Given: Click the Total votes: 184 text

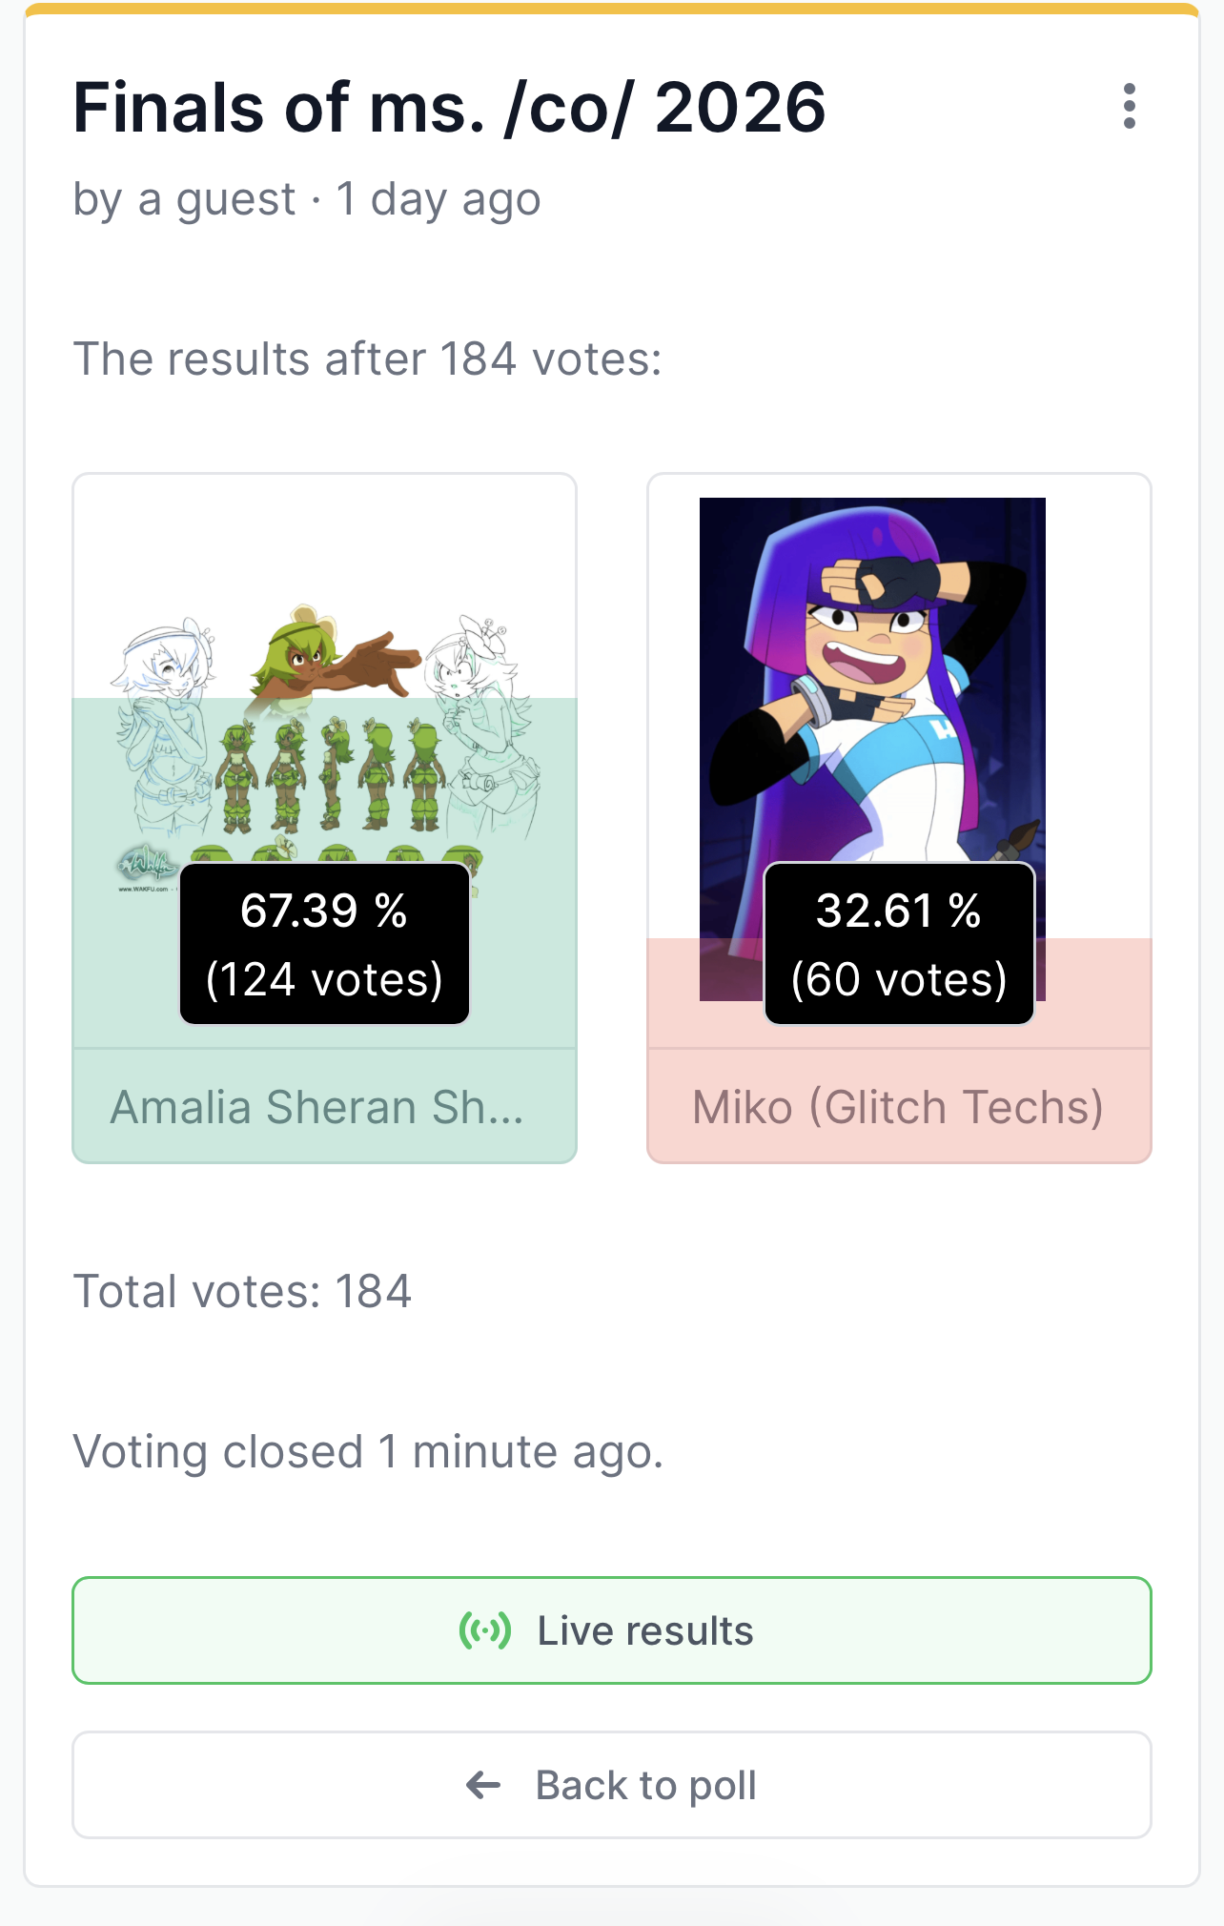Looking at the screenshot, I should click(242, 1292).
